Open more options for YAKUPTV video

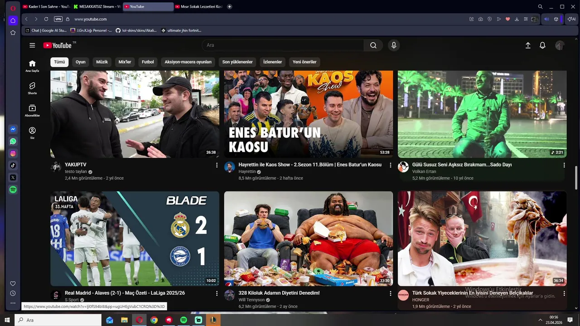click(217, 165)
